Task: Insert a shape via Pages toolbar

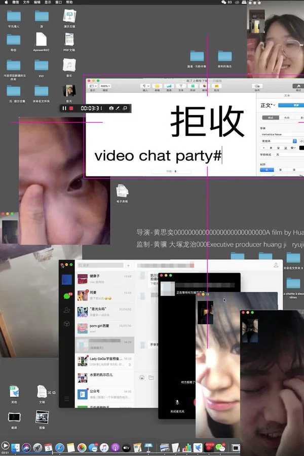Action: tap(193, 86)
